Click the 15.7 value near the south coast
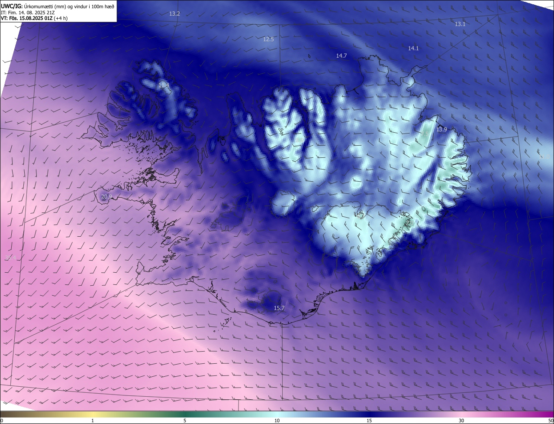This screenshot has width=554, height=424. [279, 308]
